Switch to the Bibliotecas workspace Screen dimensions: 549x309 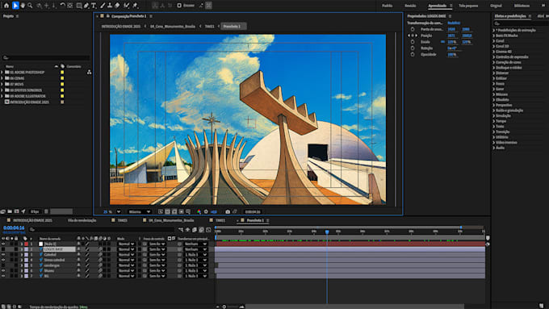(x=522, y=6)
